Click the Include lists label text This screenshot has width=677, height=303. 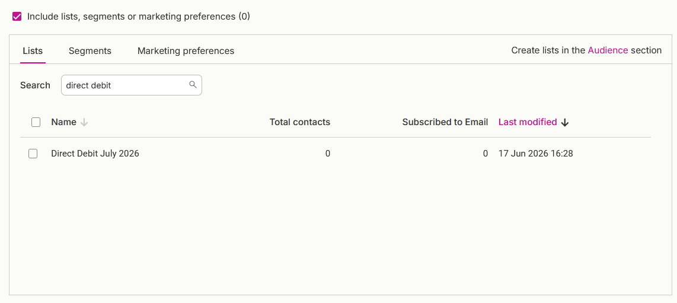139,17
